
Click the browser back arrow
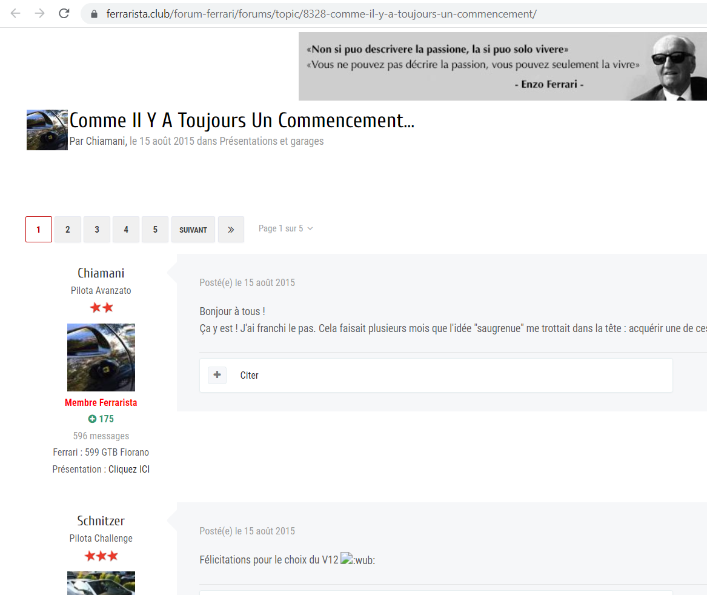15,13
